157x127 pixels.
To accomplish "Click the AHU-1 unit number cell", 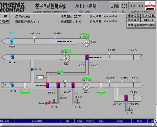I will point(148,20).
